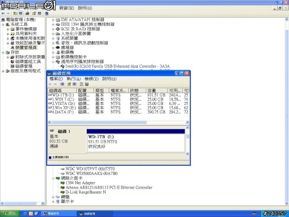289x217 pixels.
Task: Select Atheros AR8121/AR8113 PCI-E Ethernet Controller
Action: tap(109, 188)
